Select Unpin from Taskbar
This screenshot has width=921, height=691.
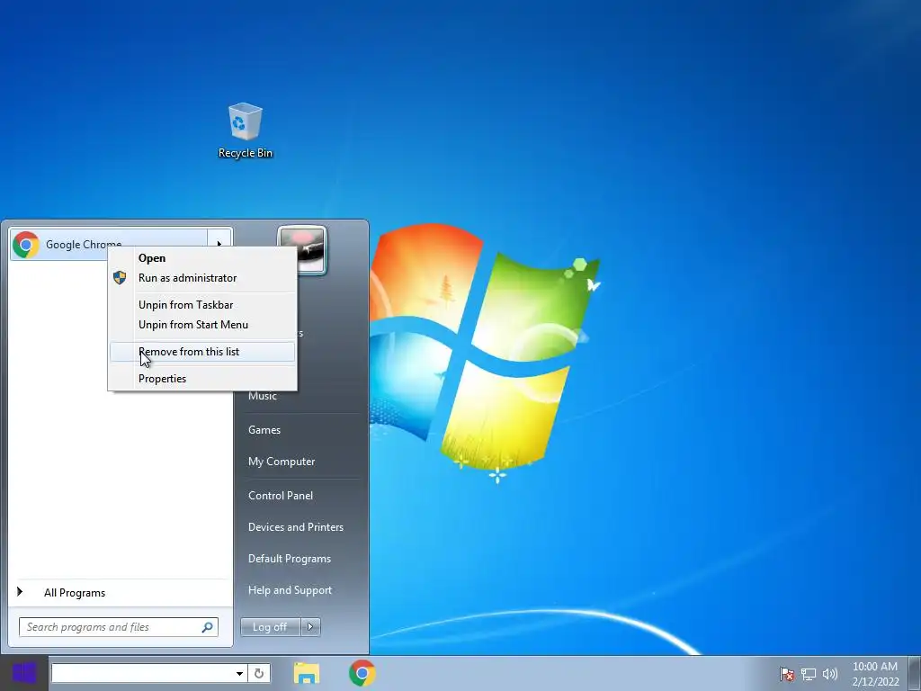pyautogui.click(x=202, y=305)
